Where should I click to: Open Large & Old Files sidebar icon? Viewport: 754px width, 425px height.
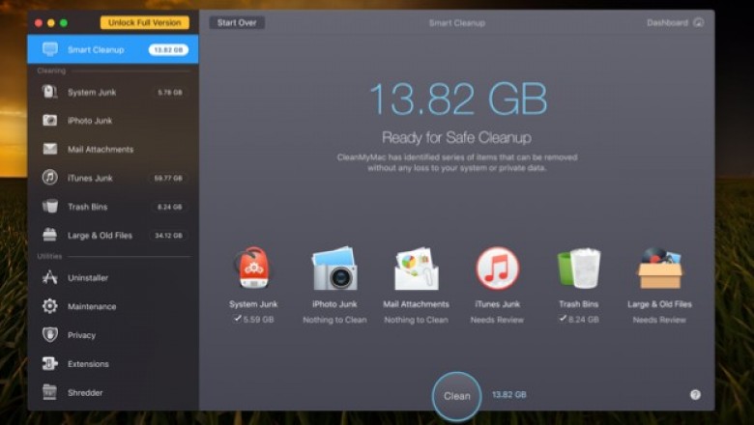tap(50, 235)
